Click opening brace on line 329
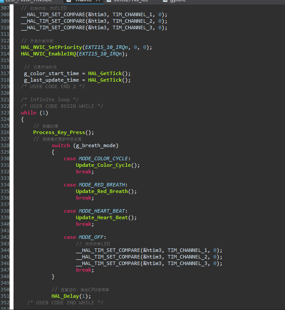The width and height of the screenshot is (285, 310). [x=53, y=152]
